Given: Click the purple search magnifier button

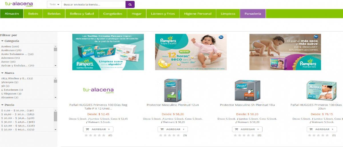Looking at the screenshot, I should click(x=130, y=5).
